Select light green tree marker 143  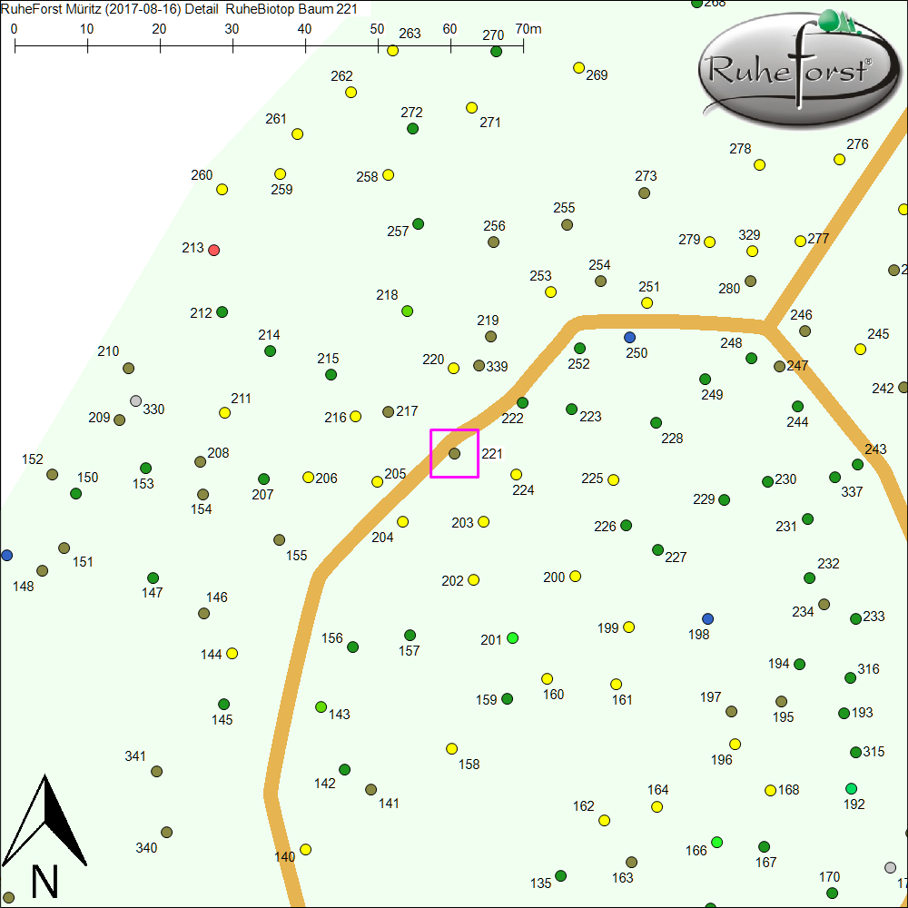[x=321, y=706]
